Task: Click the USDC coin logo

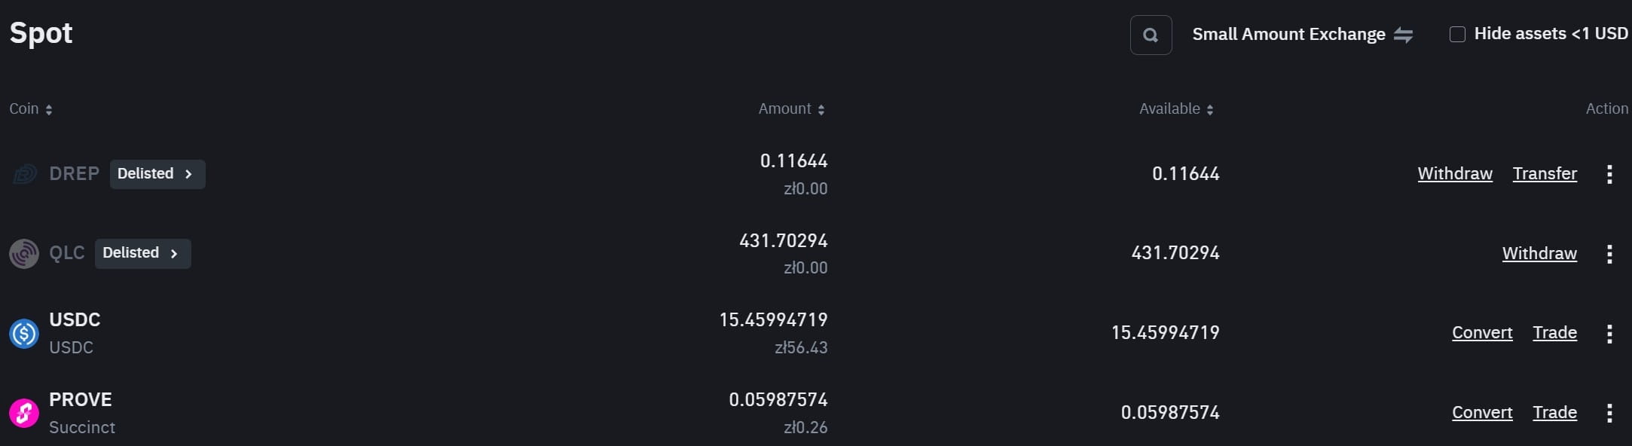Action: (x=24, y=333)
